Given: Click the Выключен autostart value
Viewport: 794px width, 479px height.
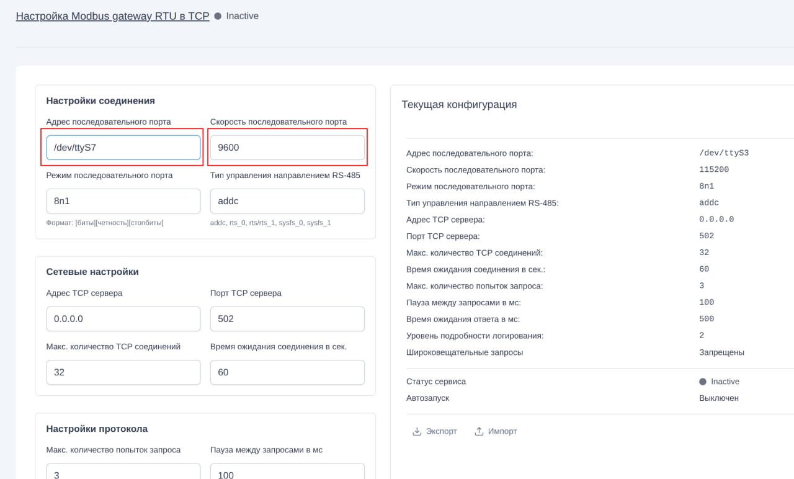Looking at the screenshot, I should (x=719, y=398).
